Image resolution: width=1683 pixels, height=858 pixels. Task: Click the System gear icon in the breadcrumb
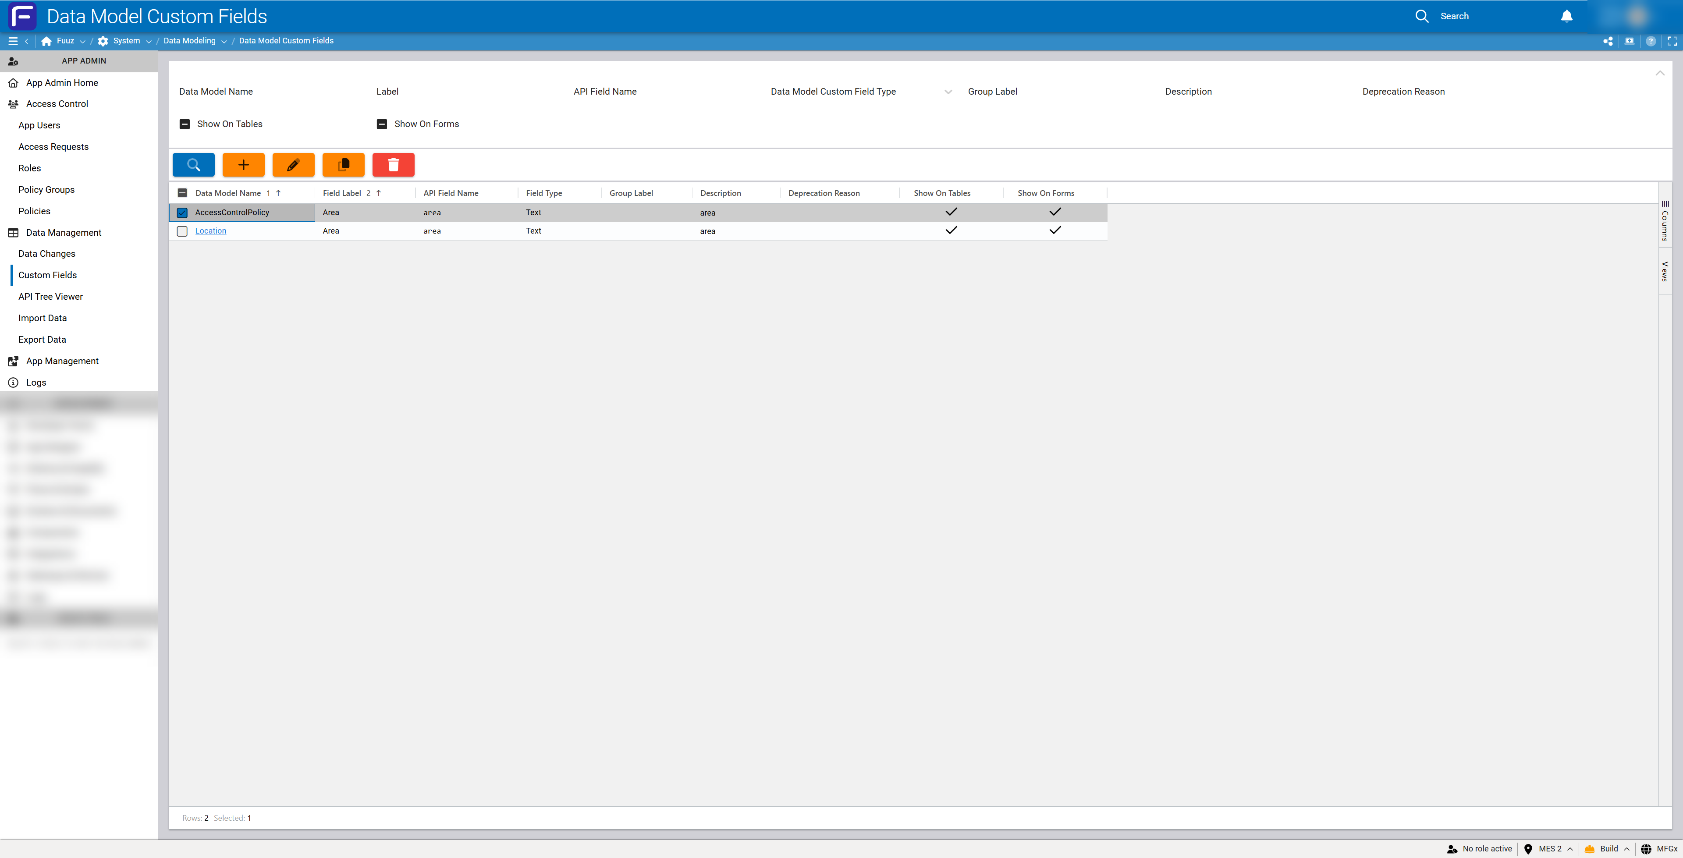coord(103,40)
